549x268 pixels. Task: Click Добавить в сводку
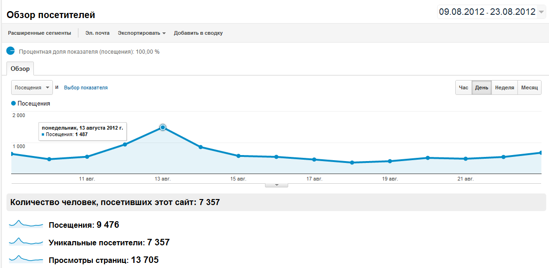[198, 33]
